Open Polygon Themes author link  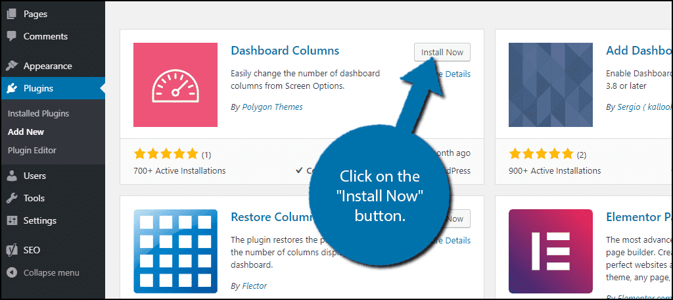272,107
